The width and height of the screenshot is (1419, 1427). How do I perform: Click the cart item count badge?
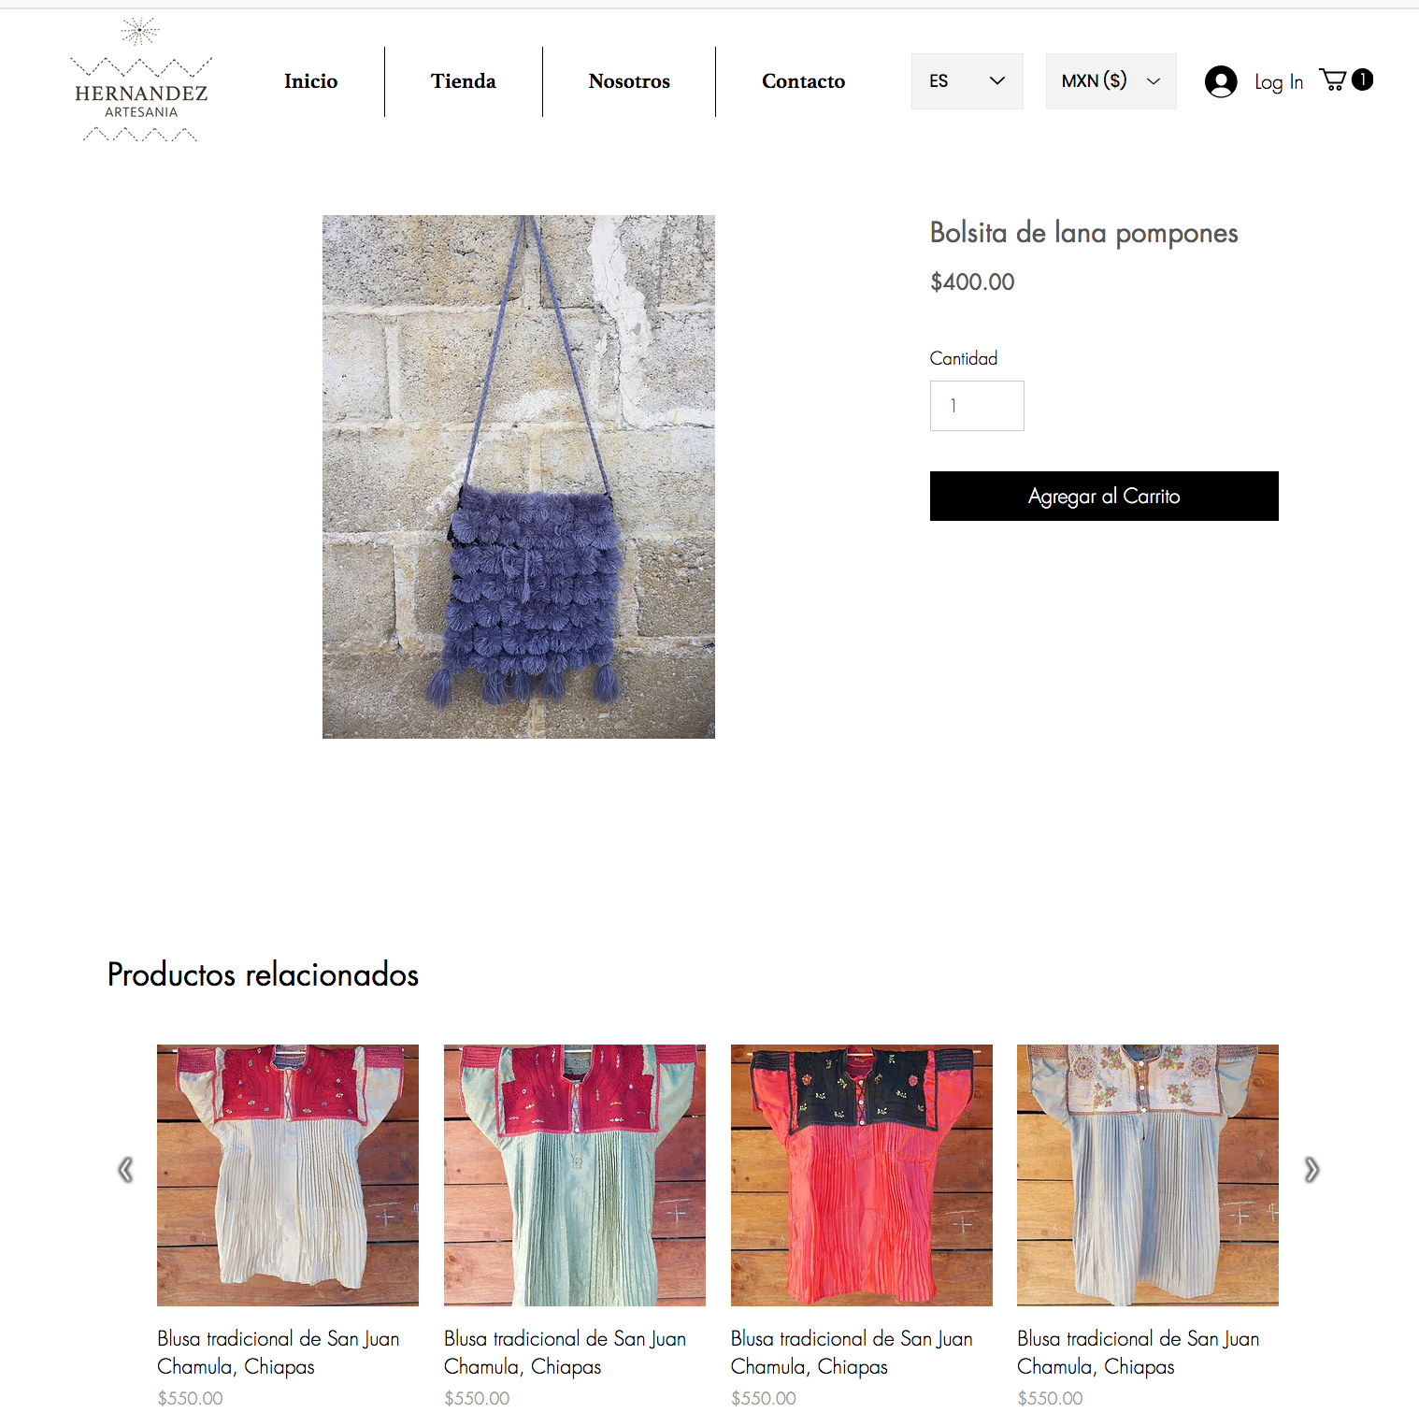1363,79
